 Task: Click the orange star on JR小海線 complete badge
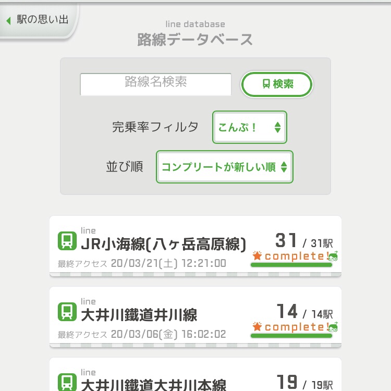click(x=257, y=255)
